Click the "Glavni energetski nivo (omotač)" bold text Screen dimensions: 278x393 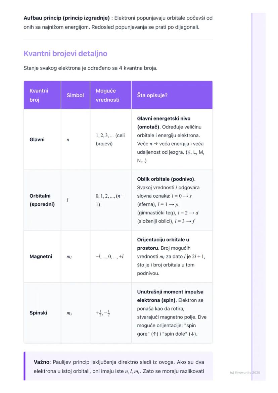(164, 123)
